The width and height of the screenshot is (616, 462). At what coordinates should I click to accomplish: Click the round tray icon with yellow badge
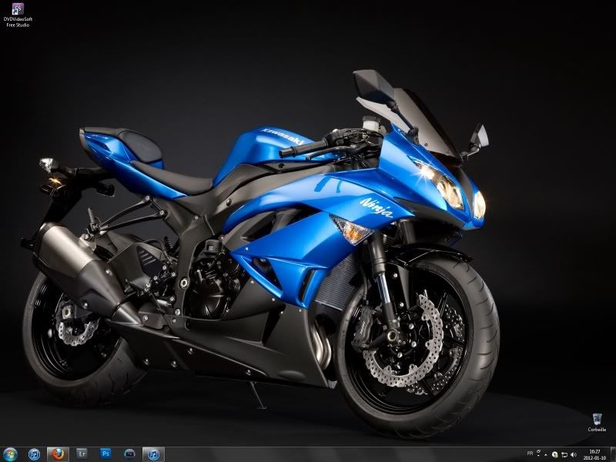coord(555,454)
